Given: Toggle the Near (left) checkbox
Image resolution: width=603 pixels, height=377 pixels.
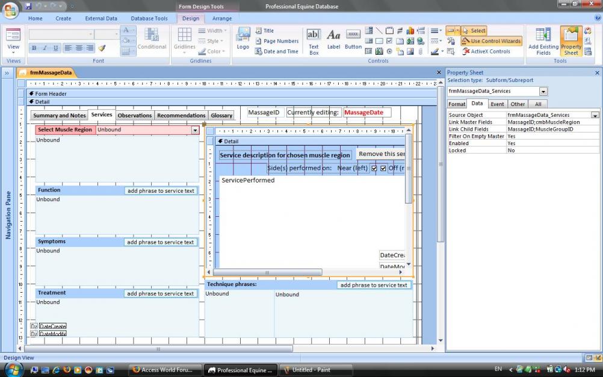Looking at the screenshot, I should [x=374, y=168].
